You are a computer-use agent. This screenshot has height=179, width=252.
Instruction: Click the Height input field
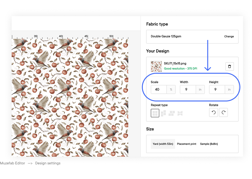[217, 89]
